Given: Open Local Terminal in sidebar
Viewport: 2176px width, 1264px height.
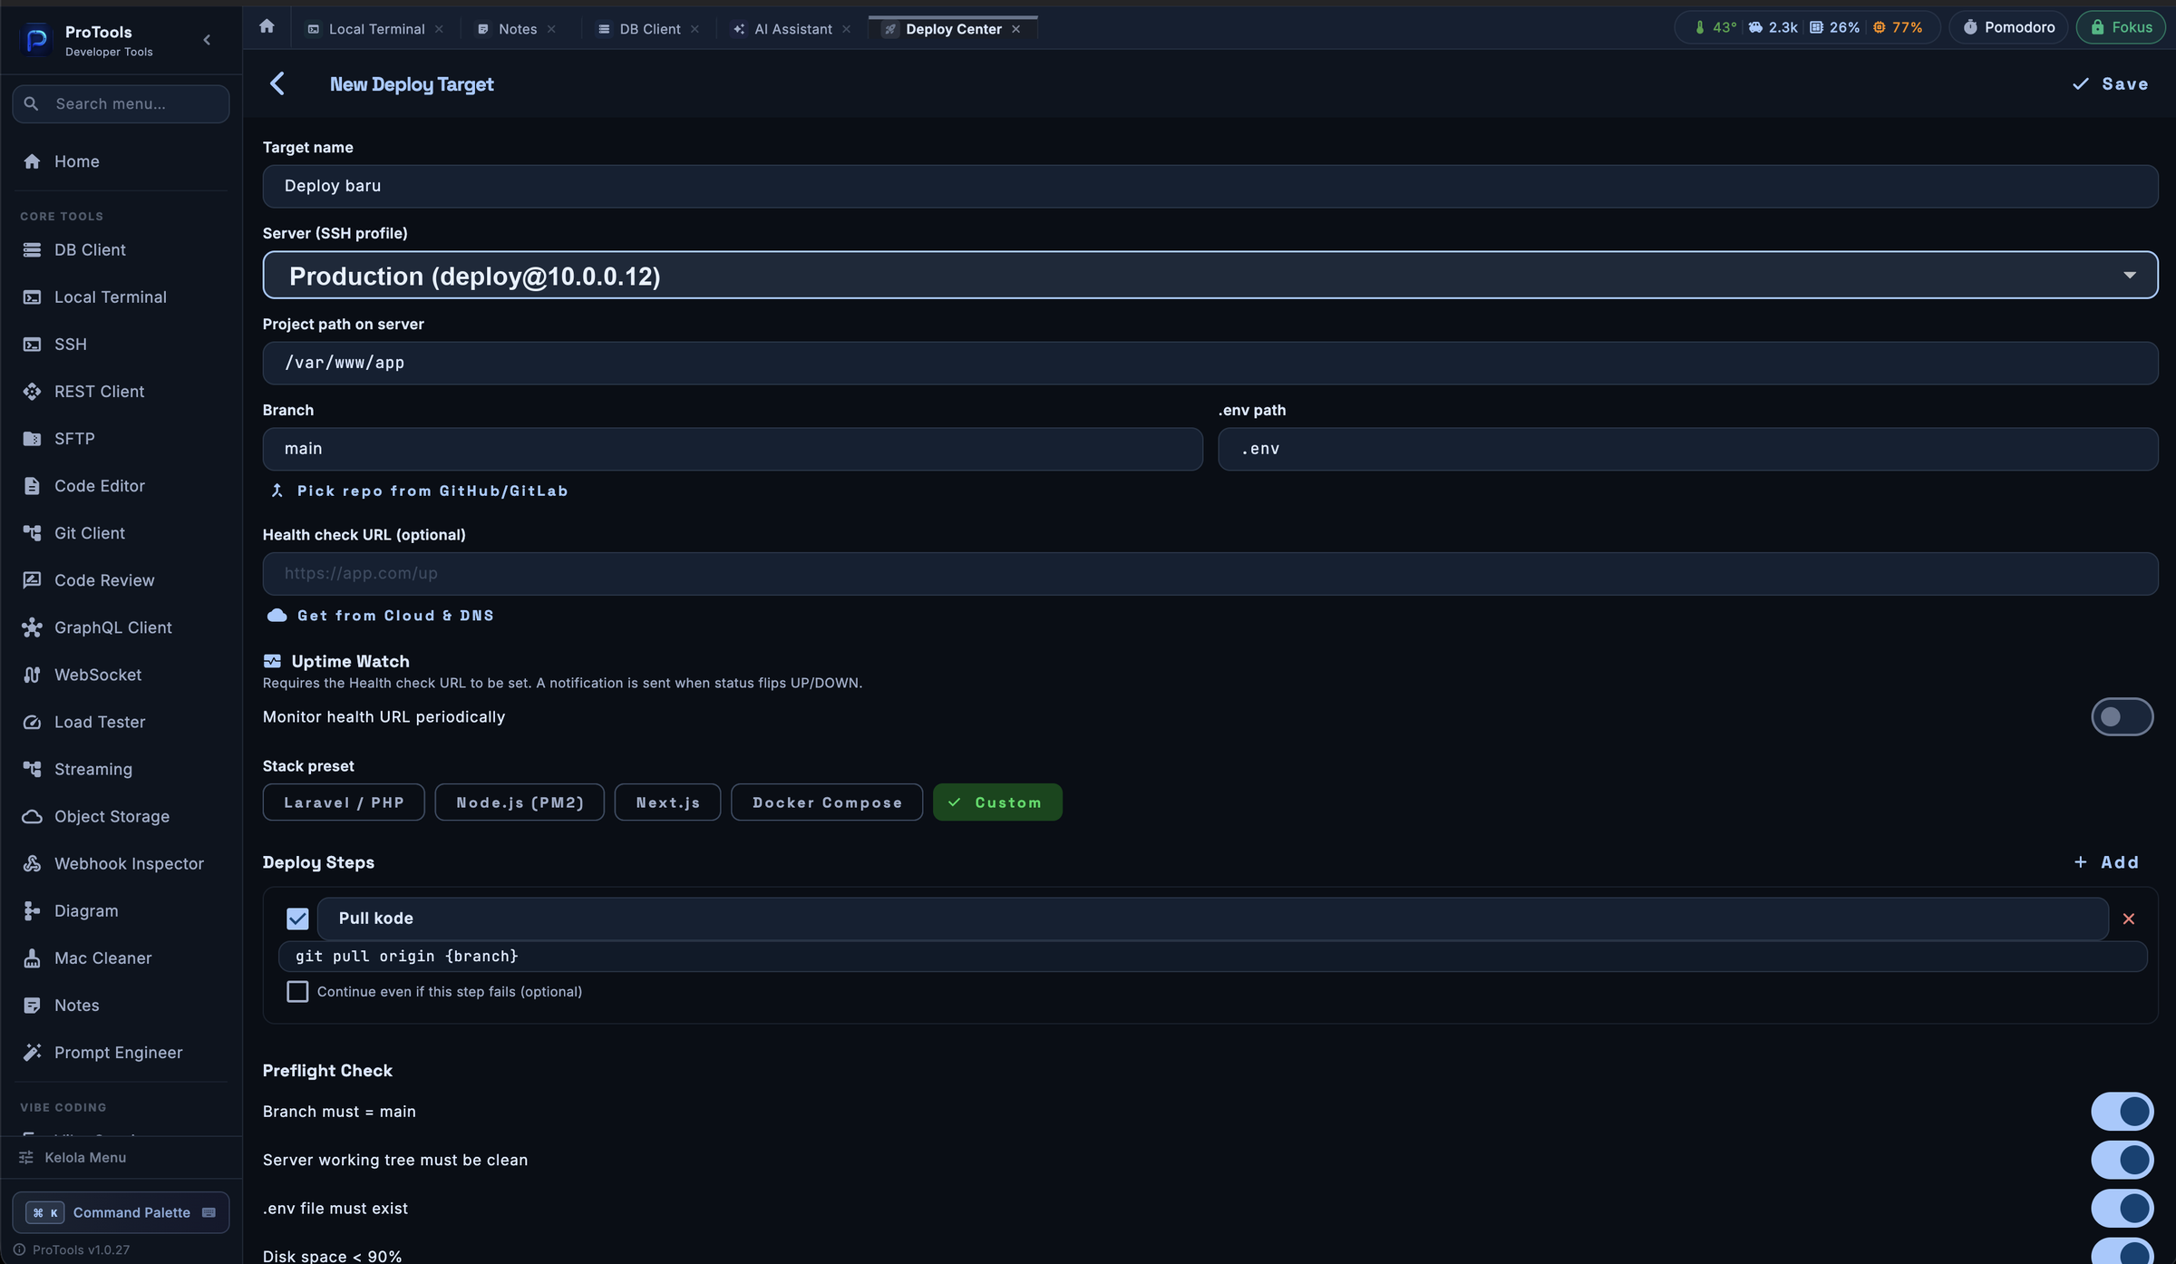Looking at the screenshot, I should 121,297.
